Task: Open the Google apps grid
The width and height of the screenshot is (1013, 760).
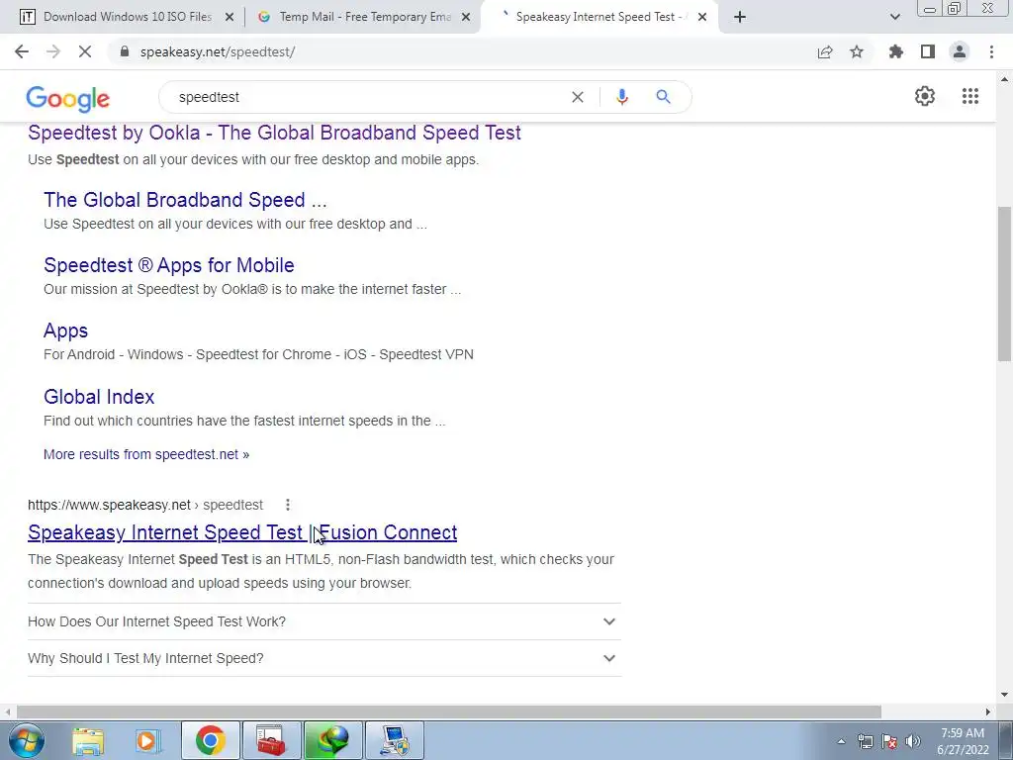Action: point(970,96)
